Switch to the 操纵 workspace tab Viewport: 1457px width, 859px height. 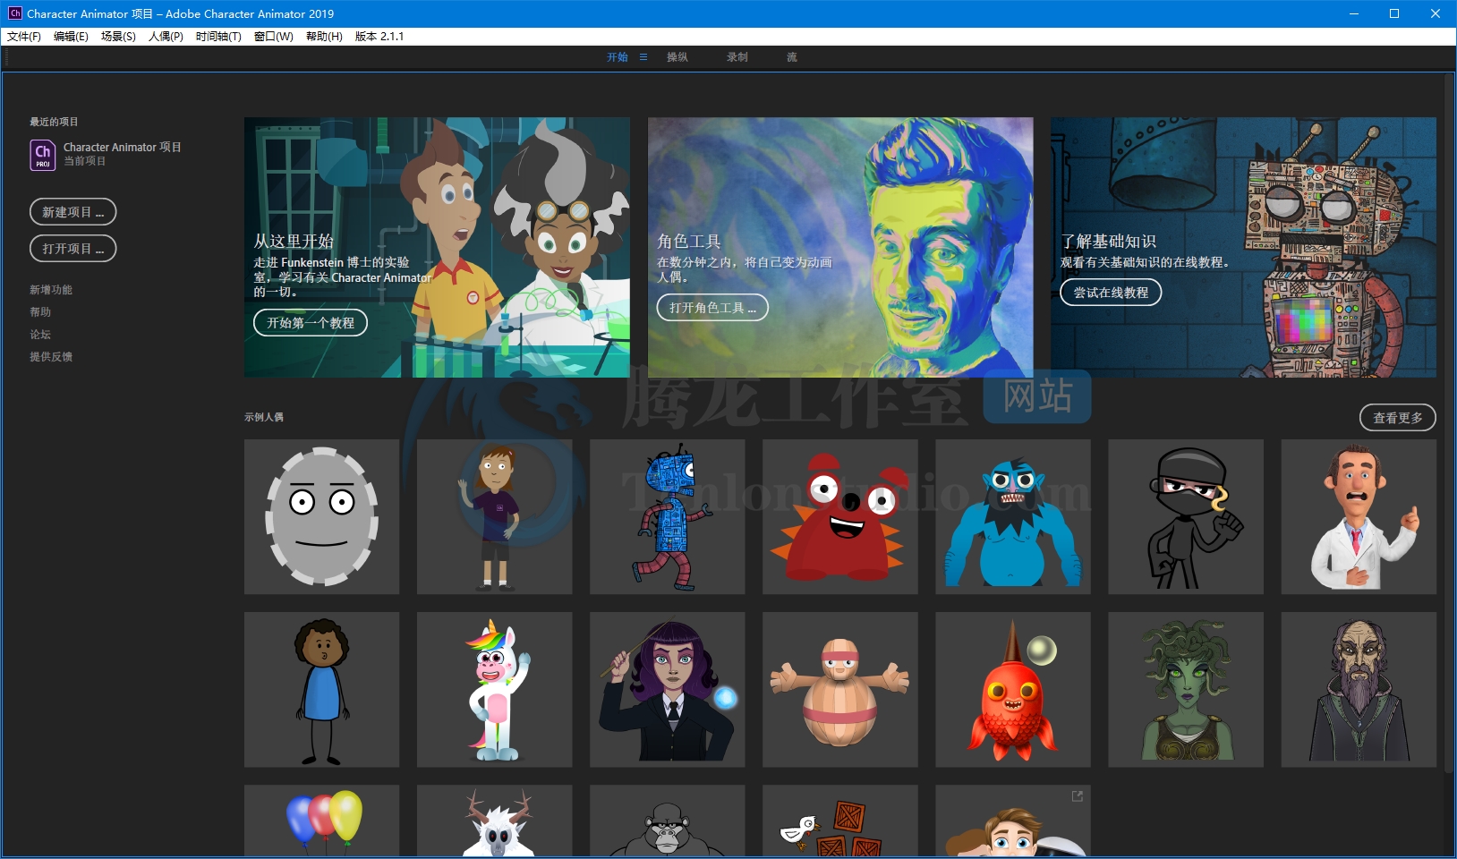pos(677,57)
